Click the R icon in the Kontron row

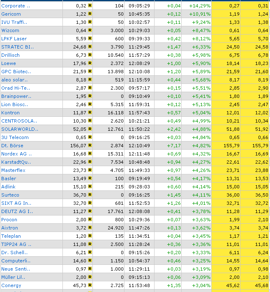90,113
